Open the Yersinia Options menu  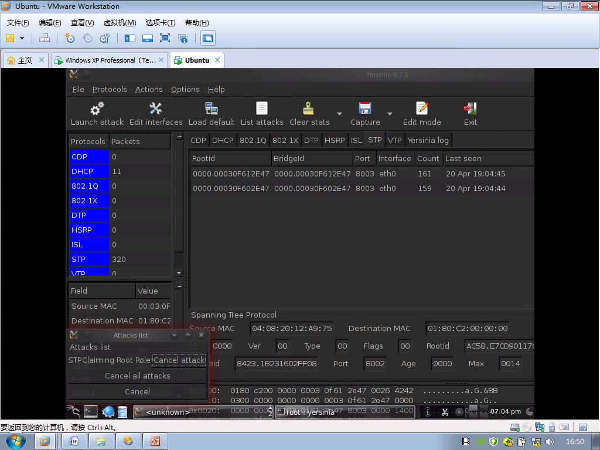185,89
